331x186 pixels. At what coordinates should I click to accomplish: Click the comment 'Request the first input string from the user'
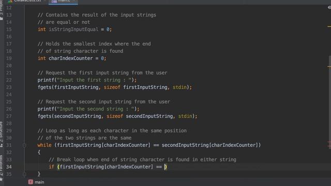[102, 73]
